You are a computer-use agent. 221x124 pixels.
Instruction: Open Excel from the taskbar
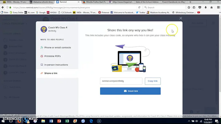[67, 121]
